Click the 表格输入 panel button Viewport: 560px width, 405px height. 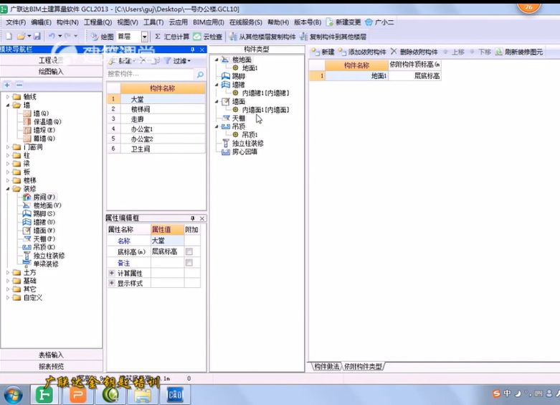coord(51,355)
